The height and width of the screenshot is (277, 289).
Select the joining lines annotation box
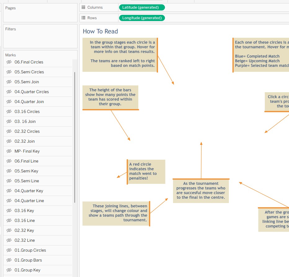click(x=116, y=214)
